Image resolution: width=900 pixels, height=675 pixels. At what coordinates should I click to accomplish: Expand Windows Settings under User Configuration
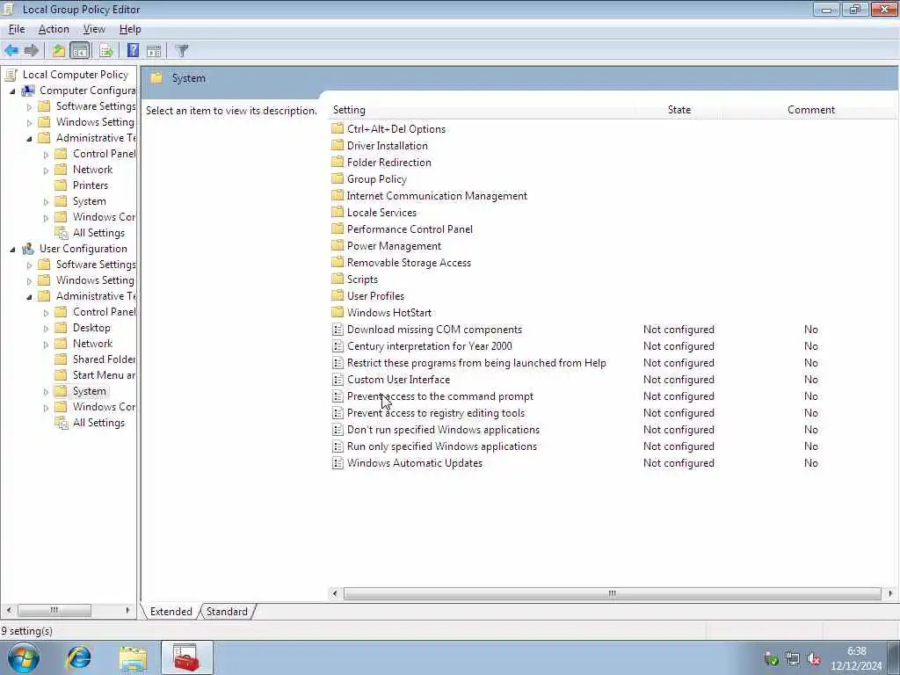pos(29,280)
